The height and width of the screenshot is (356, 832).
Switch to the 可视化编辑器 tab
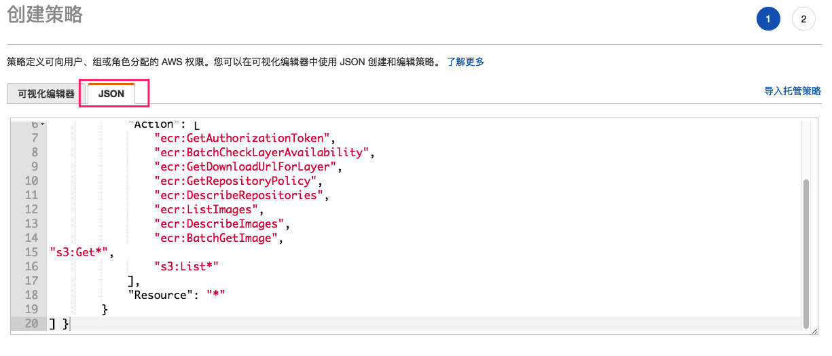46,94
